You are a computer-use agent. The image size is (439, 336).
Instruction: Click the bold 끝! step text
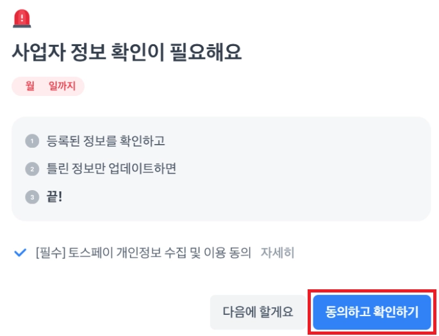(54, 197)
